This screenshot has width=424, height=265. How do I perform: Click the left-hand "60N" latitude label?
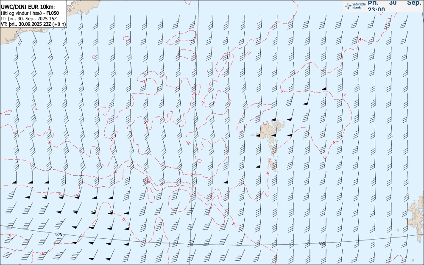point(59,234)
